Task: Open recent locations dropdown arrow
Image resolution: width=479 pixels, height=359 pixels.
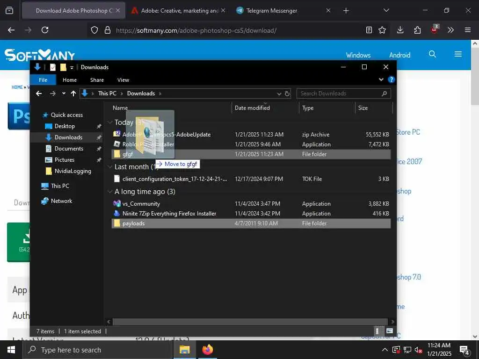Action: click(x=64, y=93)
